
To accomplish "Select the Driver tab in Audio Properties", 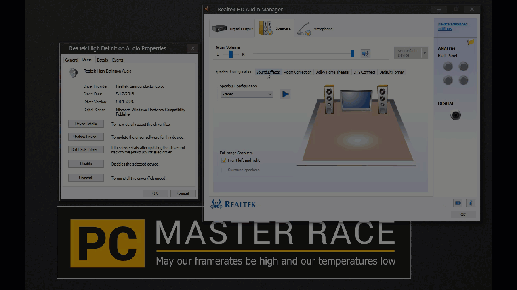I will [x=87, y=60].
